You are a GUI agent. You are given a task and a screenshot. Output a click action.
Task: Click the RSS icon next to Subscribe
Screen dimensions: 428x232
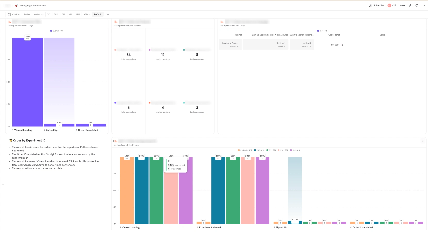click(371, 5)
